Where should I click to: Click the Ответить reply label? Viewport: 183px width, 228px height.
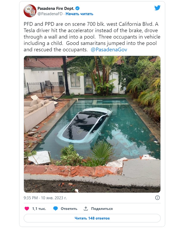[69, 209]
